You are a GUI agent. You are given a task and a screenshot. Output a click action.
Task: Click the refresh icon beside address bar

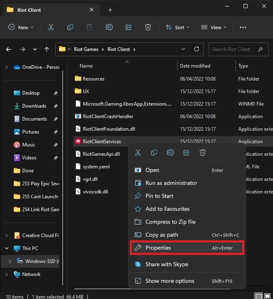(197, 49)
